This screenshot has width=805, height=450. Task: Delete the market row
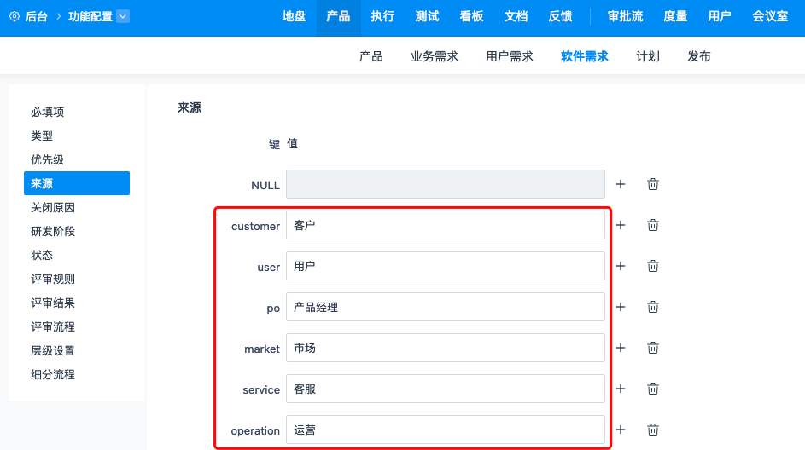pyautogui.click(x=652, y=348)
